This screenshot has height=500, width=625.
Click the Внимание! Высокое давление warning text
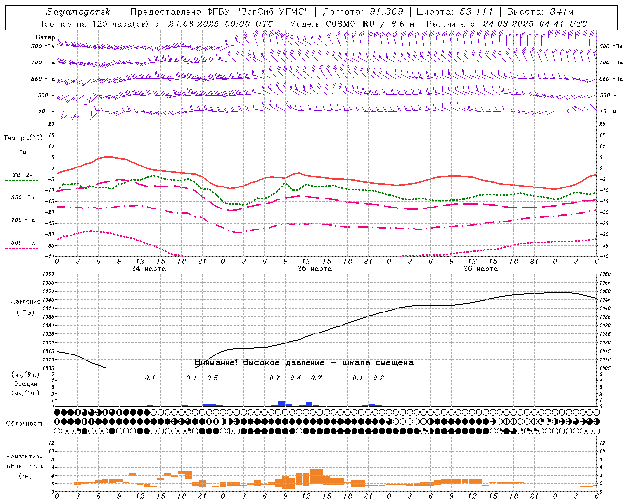(x=304, y=363)
